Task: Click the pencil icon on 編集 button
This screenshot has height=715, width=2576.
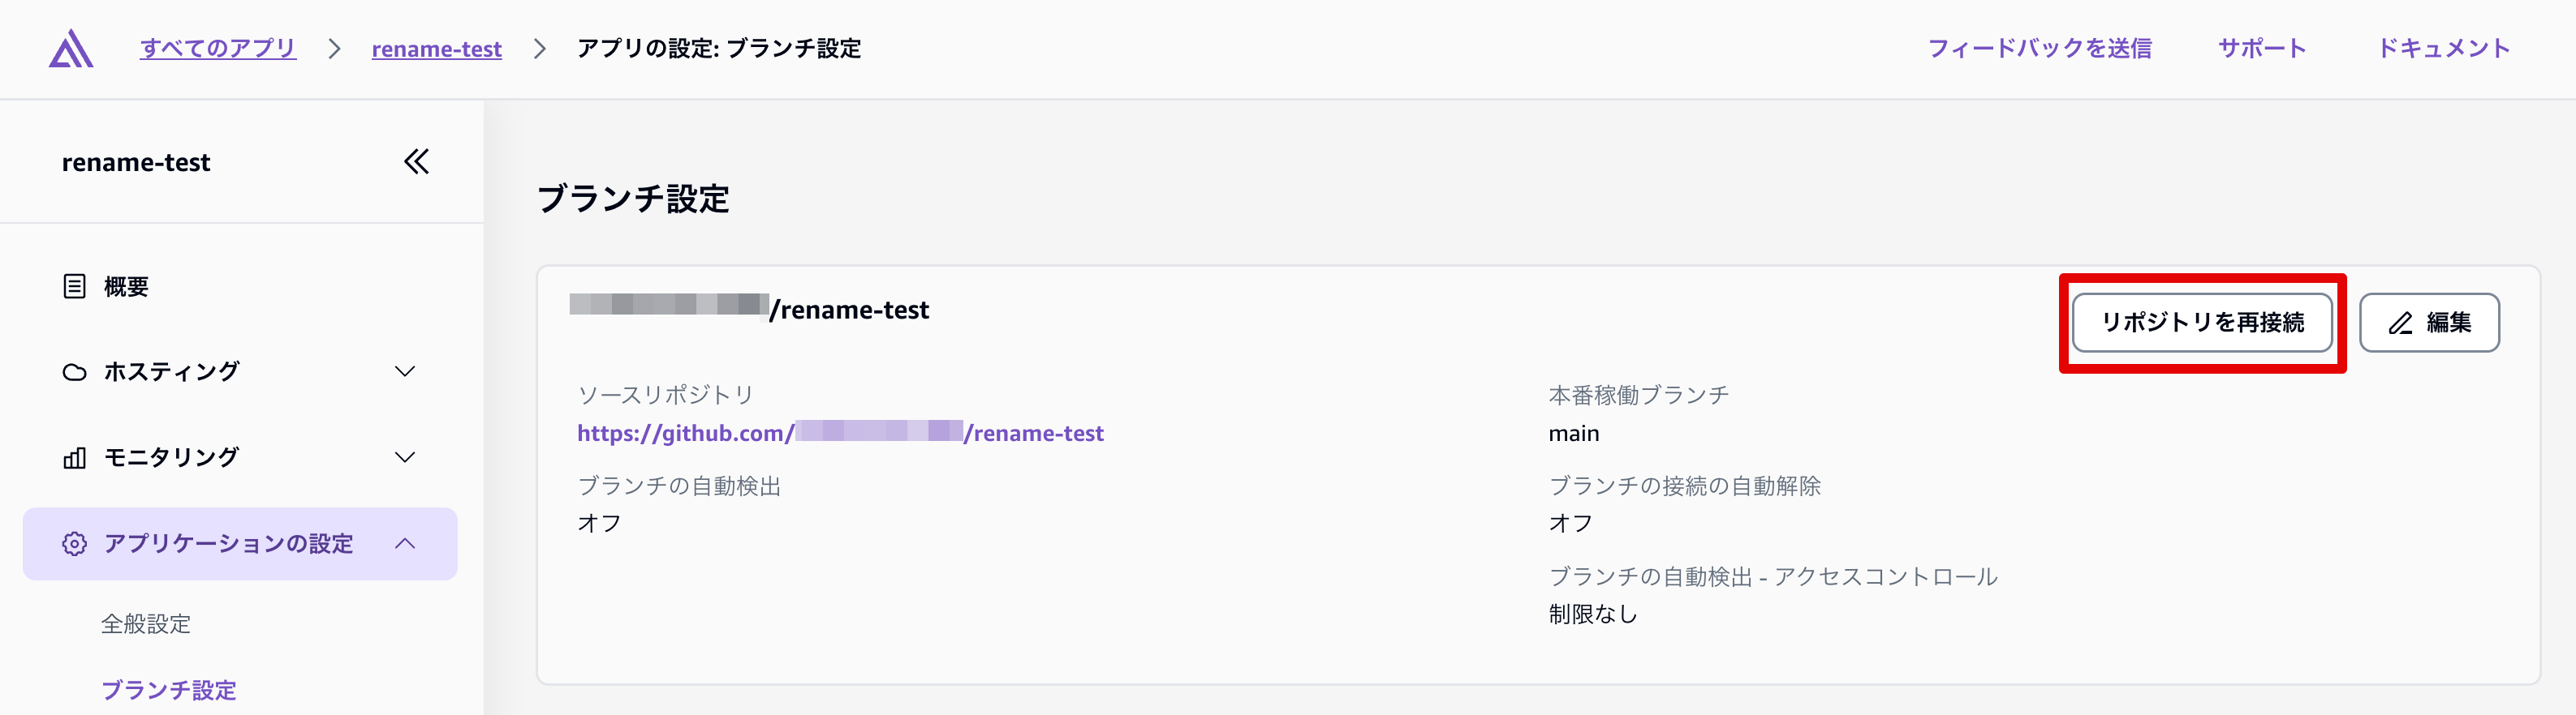Action: pos(2400,323)
